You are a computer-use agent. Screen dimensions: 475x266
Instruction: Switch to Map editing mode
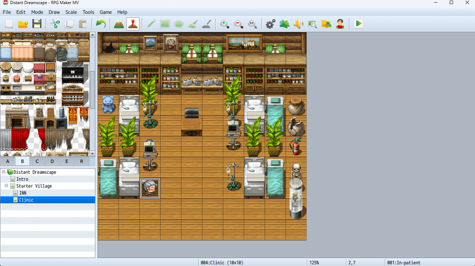click(x=119, y=24)
